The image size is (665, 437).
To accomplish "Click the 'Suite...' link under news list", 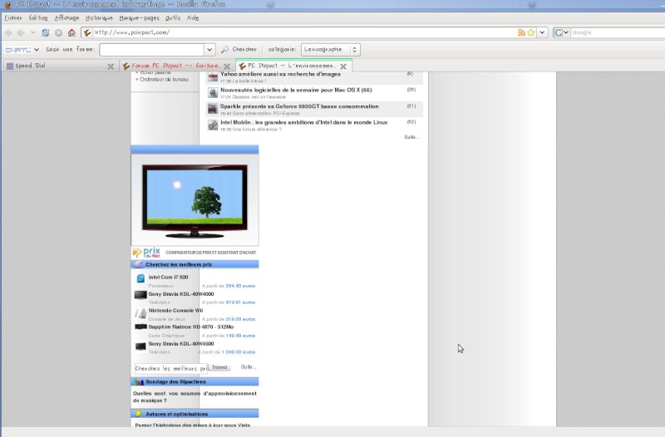I will (x=411, y=137).
